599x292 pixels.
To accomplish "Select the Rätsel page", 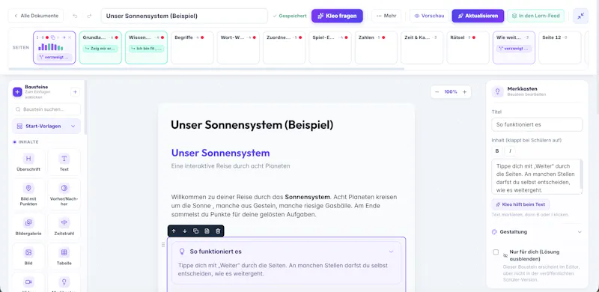I will point(468,47).
